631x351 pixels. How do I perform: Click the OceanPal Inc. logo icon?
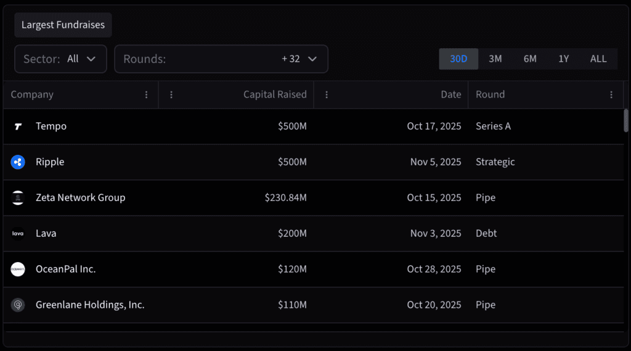click(x=18, y=270)
